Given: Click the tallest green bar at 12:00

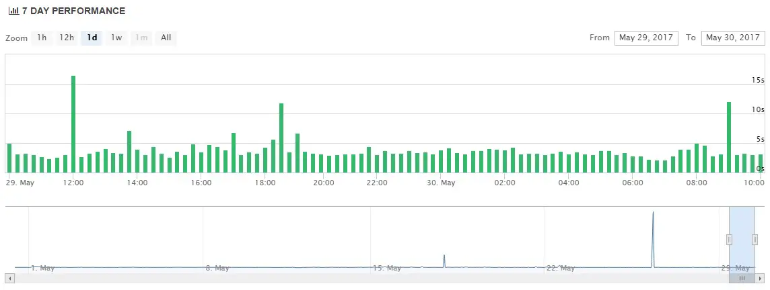Looking at the screenshot, I should pos(73,124).
